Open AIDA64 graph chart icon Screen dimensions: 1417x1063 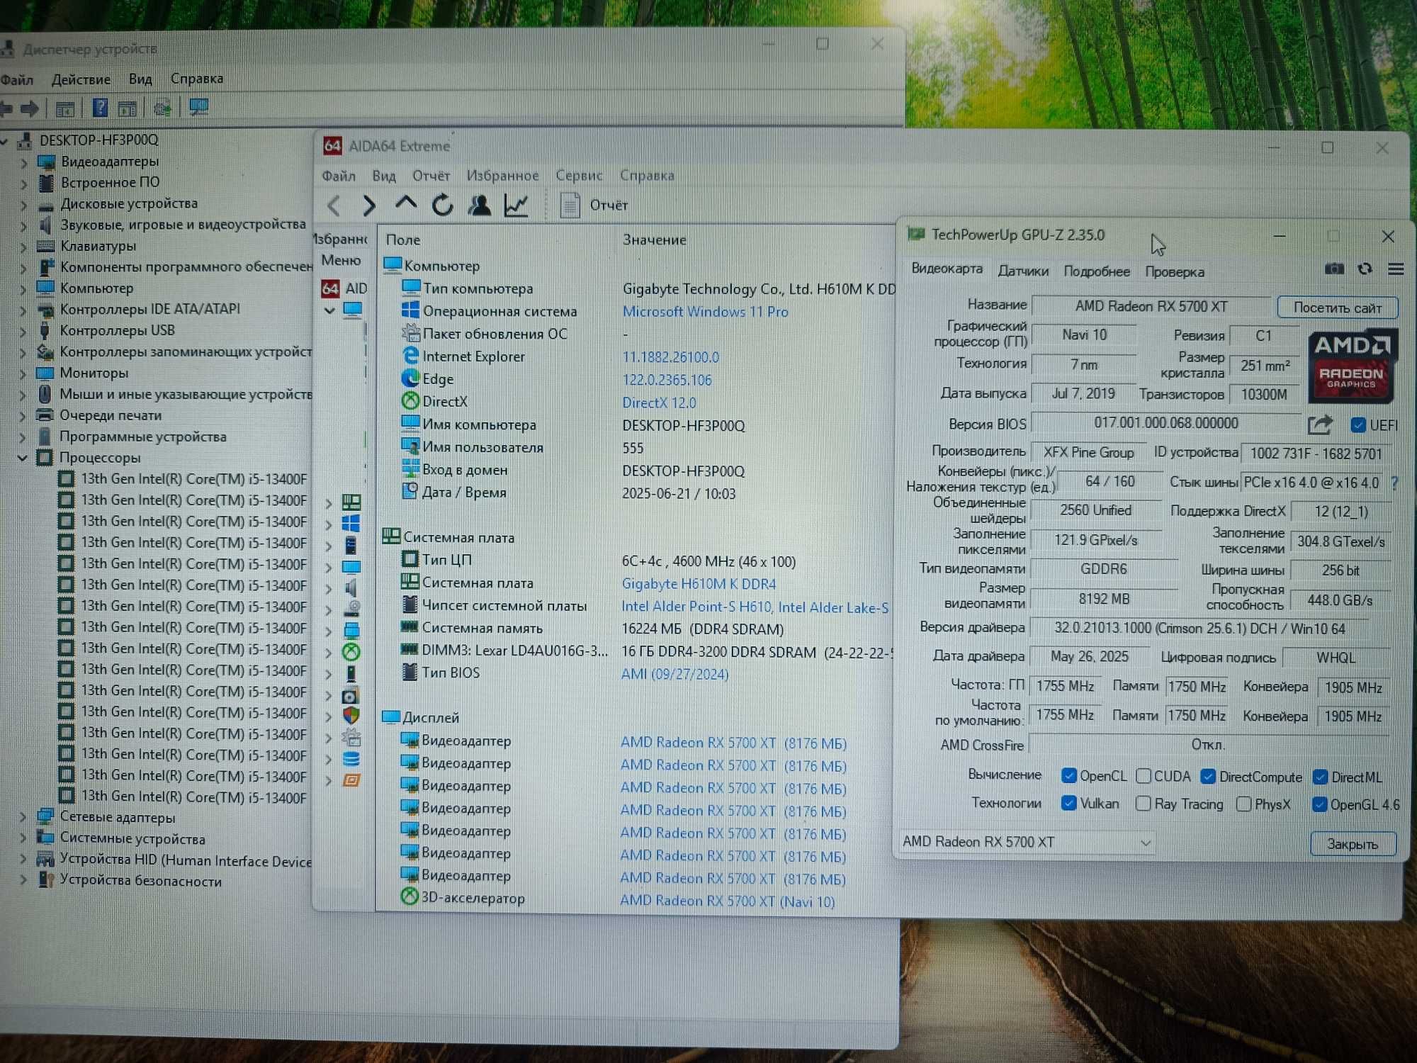coord(516,206)
